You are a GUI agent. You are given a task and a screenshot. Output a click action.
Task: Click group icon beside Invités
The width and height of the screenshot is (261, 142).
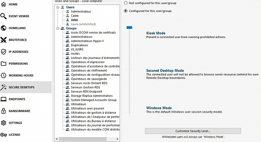click(x=67, y=54)
